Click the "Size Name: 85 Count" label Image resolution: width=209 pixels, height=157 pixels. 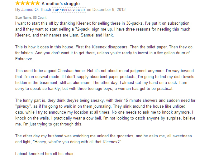coord(31,17)
